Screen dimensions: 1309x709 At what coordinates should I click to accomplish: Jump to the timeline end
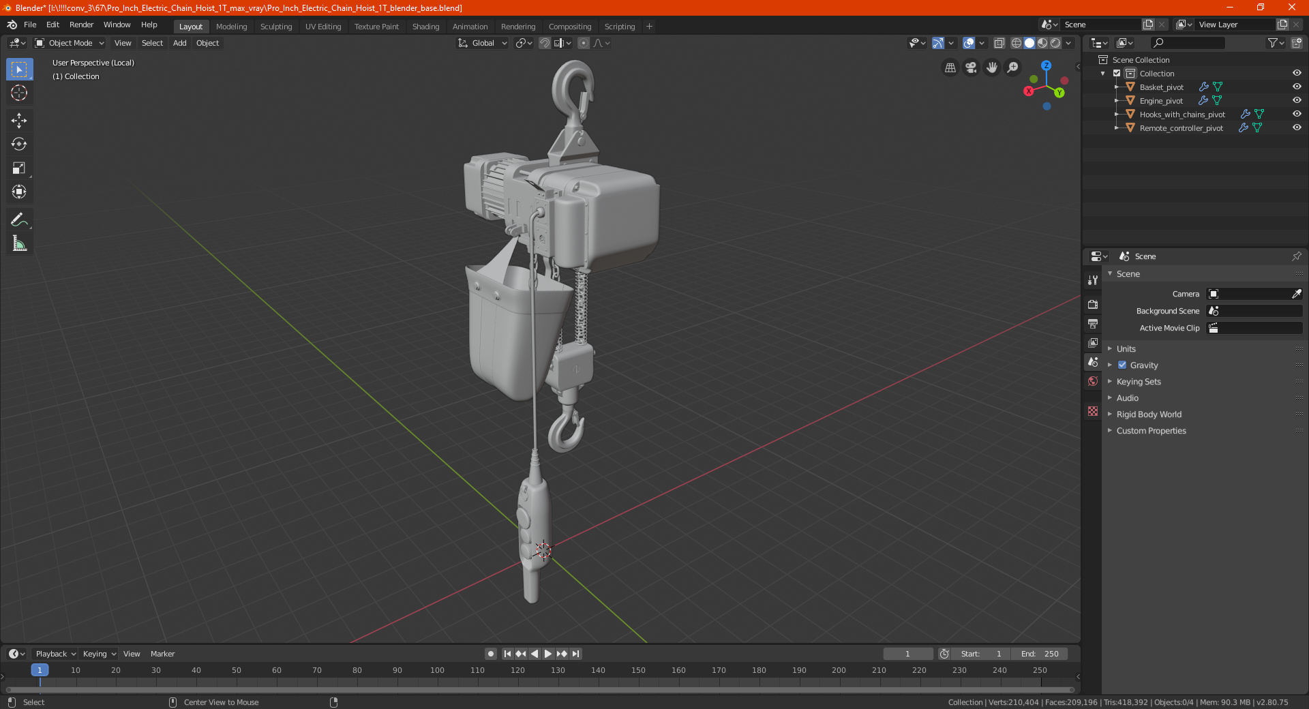coord(575,654)
